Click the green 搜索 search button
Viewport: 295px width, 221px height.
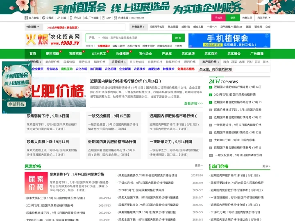(x=178, y=38)
